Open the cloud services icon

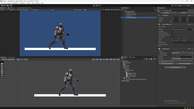(x=8, y=5)
